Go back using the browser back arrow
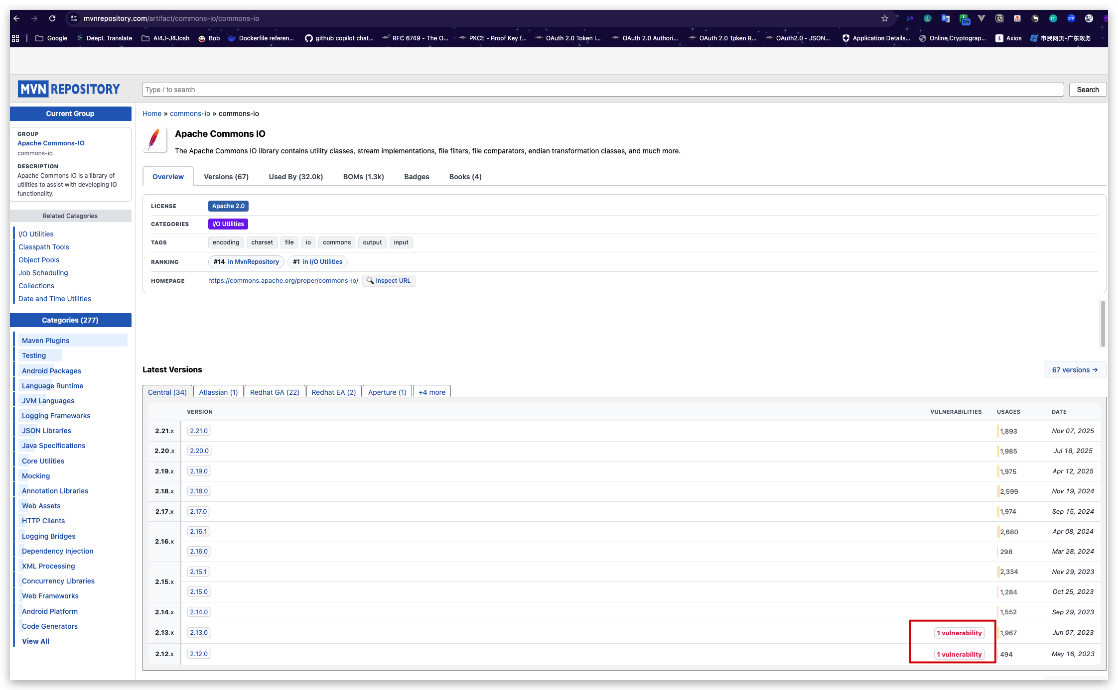 (x=16, y=18)
